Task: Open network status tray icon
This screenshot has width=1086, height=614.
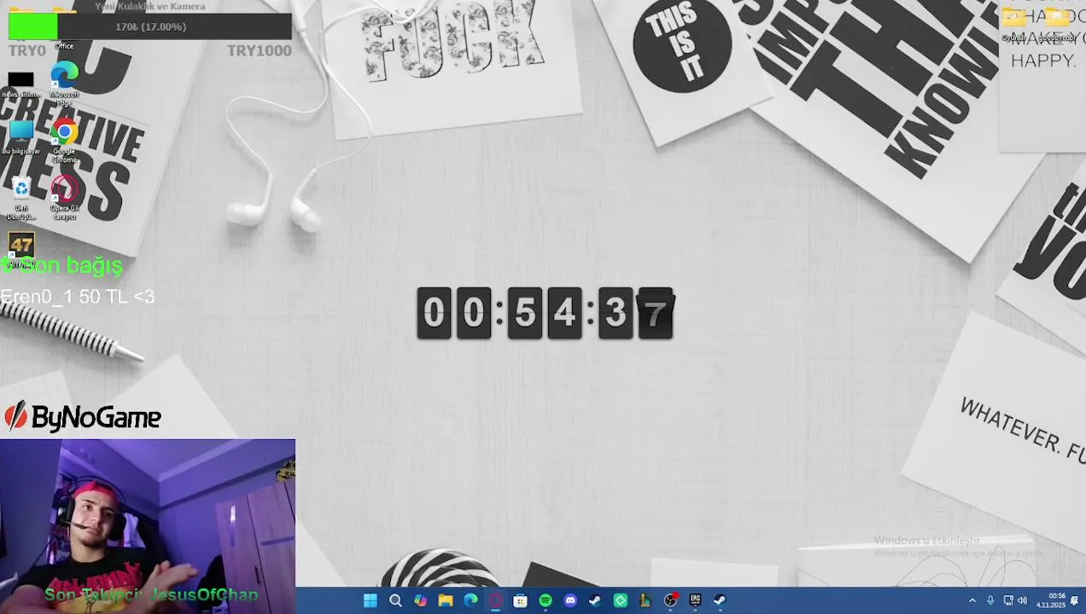Action: pyautogui.click(x=1008, y=600)
